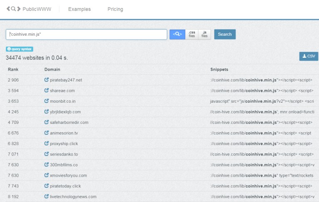The image size is (319, 202).
Task: Select rank value 6 676
Action: 13,133
